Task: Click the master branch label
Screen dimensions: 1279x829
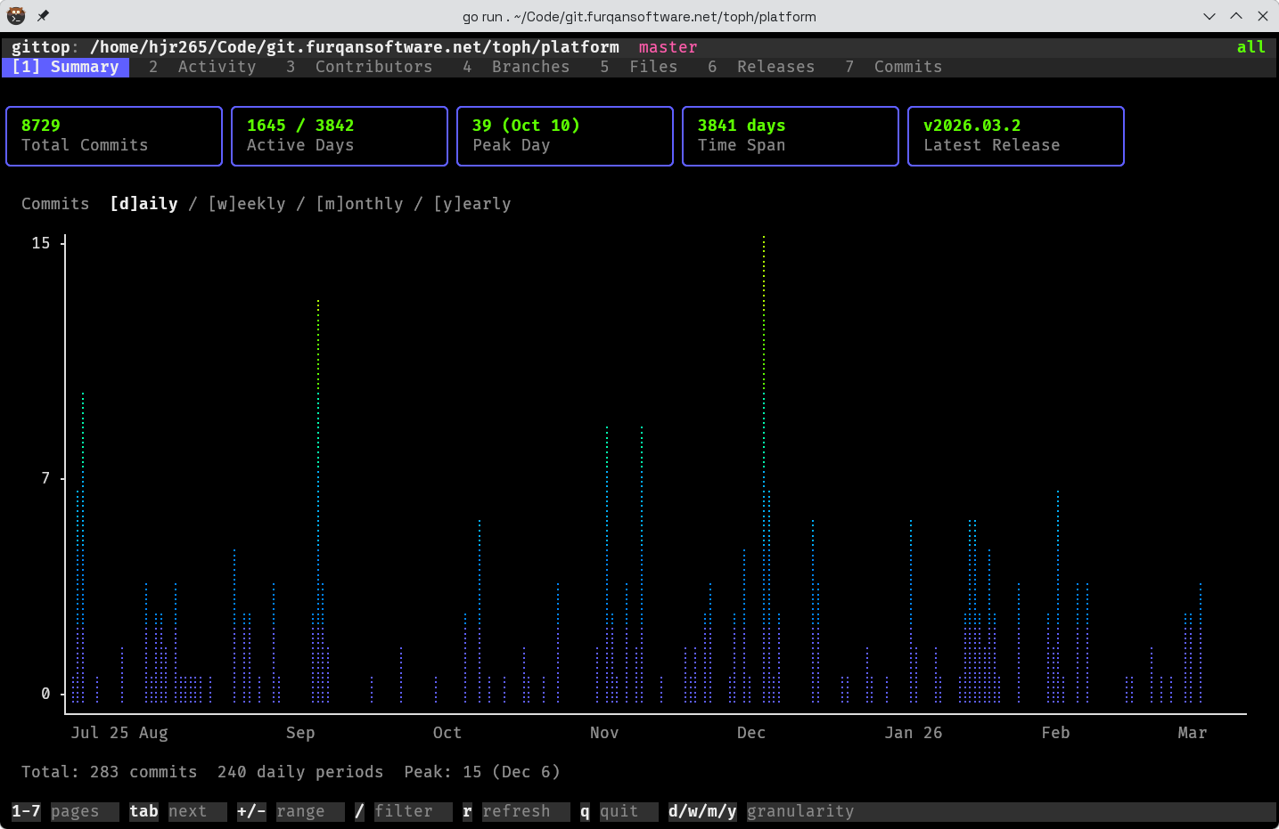Action: 667,46
